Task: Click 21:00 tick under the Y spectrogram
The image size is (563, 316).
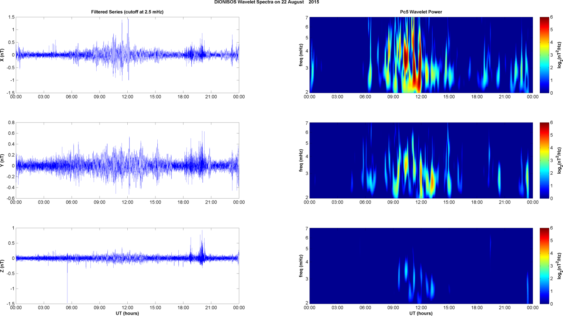Action: (505, 202)
